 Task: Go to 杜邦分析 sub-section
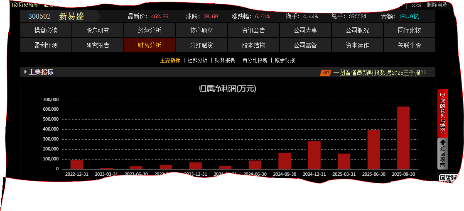coord(198,60)
